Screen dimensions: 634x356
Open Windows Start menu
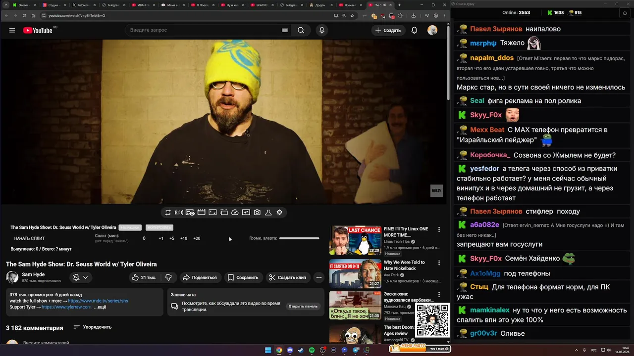click(x=268, y=350)
